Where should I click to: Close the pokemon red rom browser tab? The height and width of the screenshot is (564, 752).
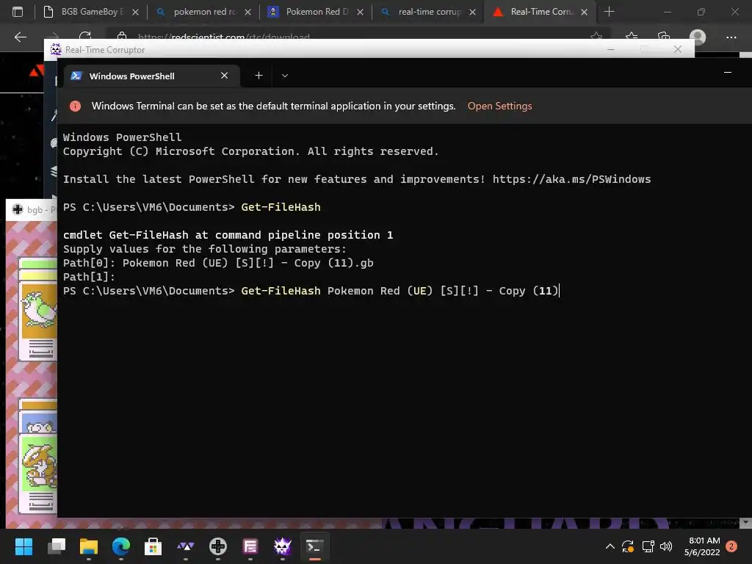(x=247, y=12)
